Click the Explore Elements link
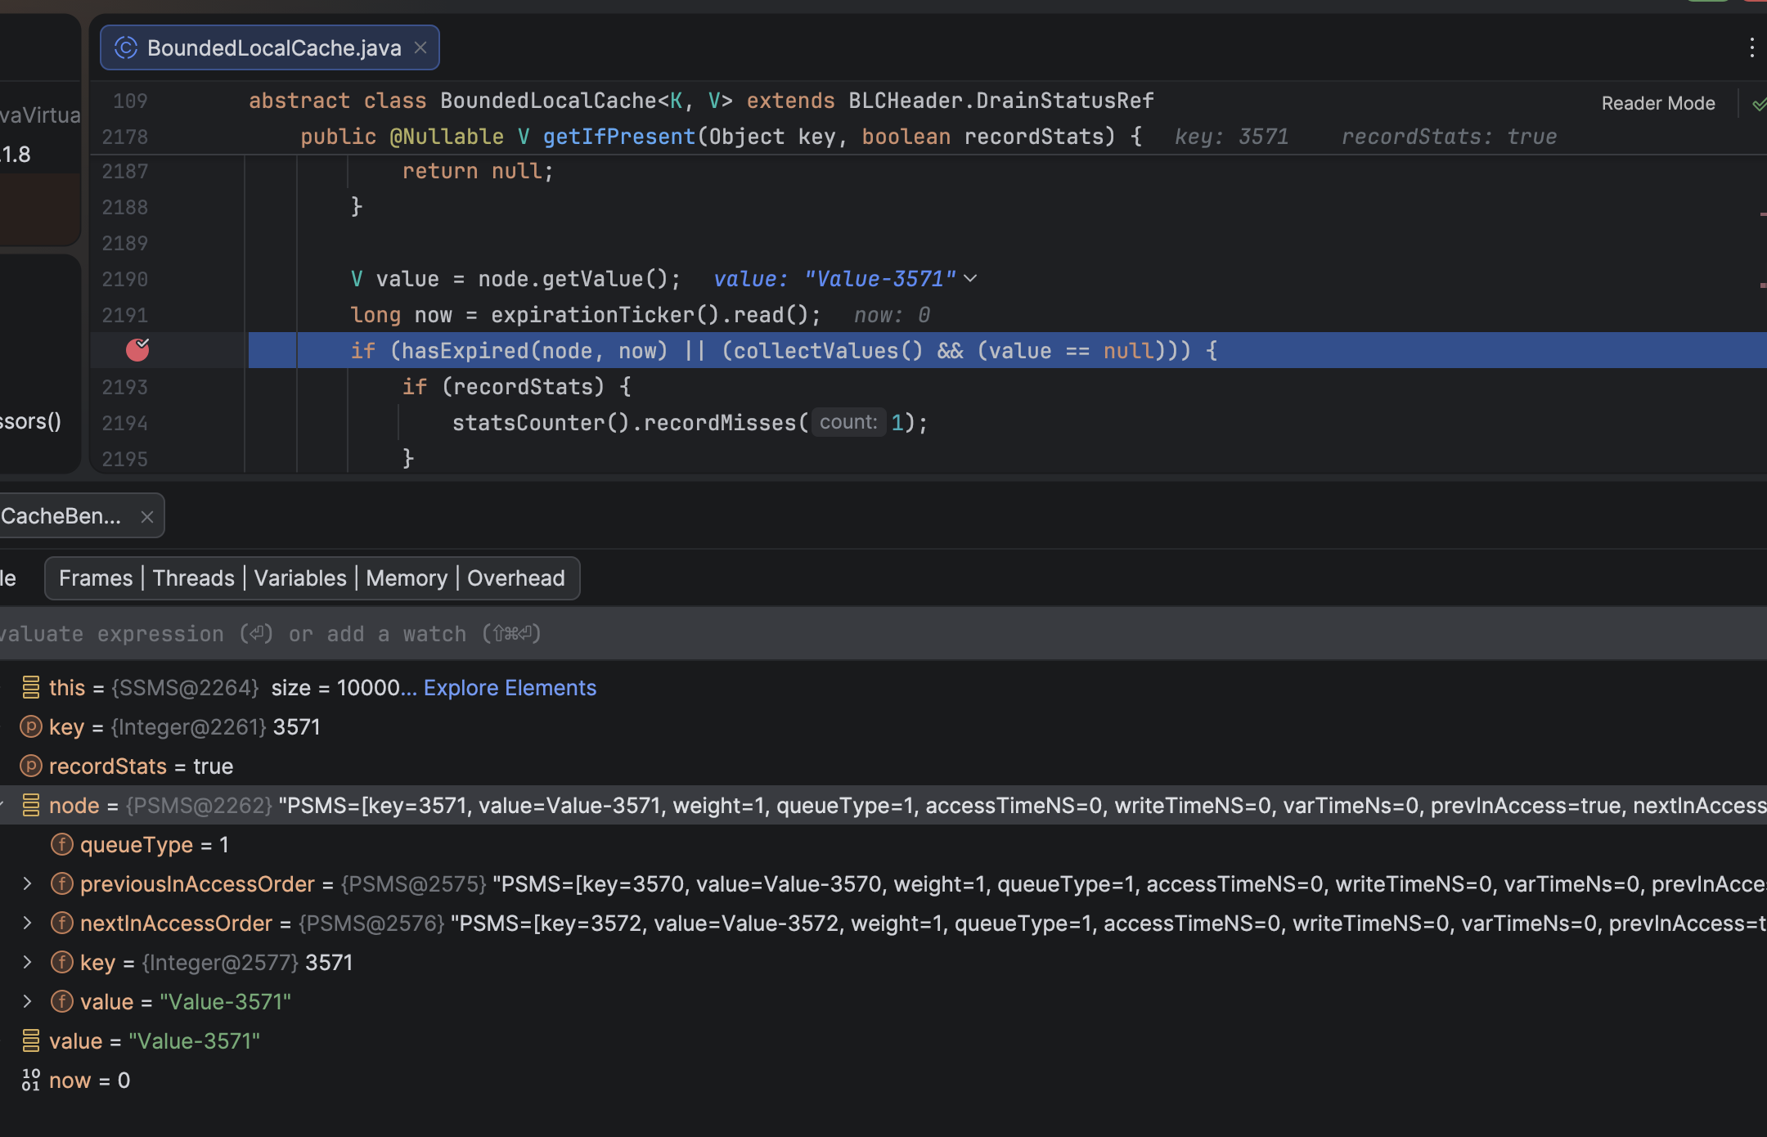1767x1137 pixels. click(510, 688)
